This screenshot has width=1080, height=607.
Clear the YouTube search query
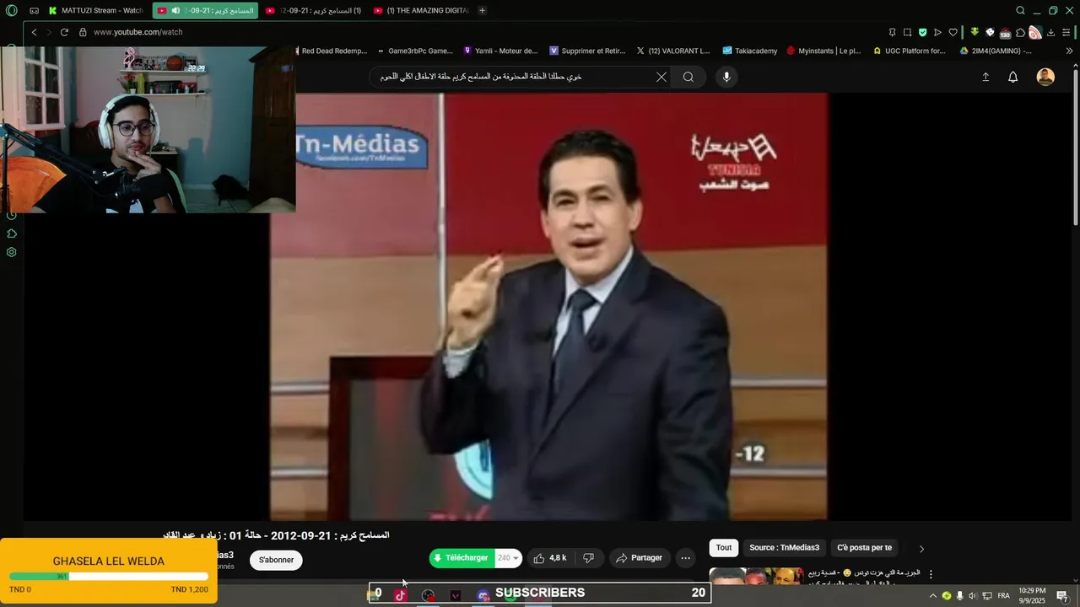pos(661,77)
